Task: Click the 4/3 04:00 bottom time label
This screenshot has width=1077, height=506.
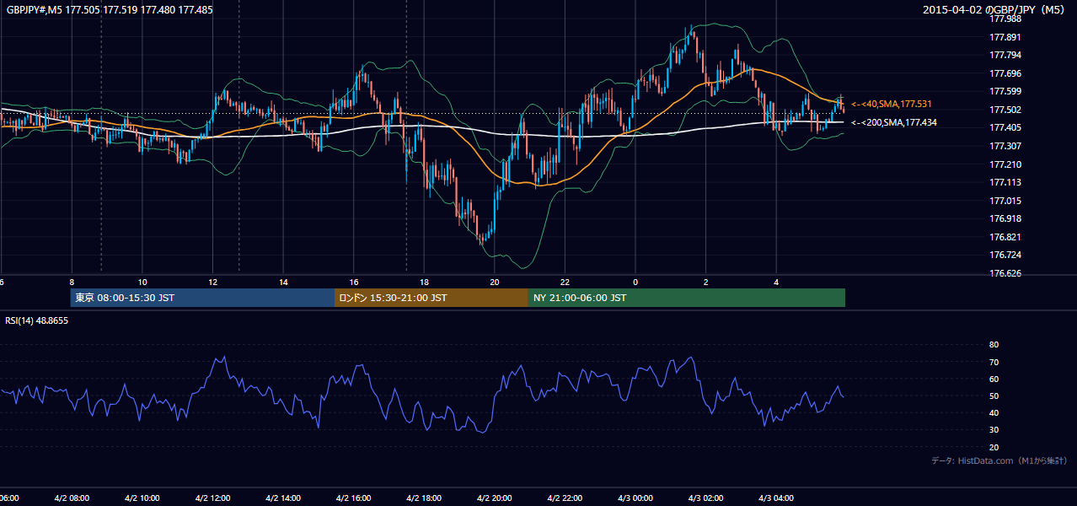Action: [x=777, y=498]
